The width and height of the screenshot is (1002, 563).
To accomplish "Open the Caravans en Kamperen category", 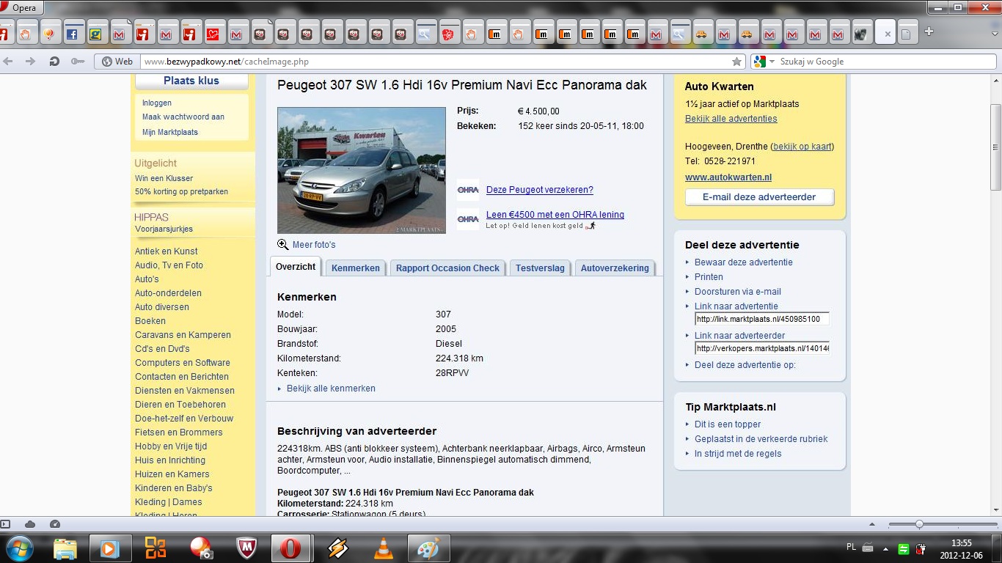I will tap(183, 335).
